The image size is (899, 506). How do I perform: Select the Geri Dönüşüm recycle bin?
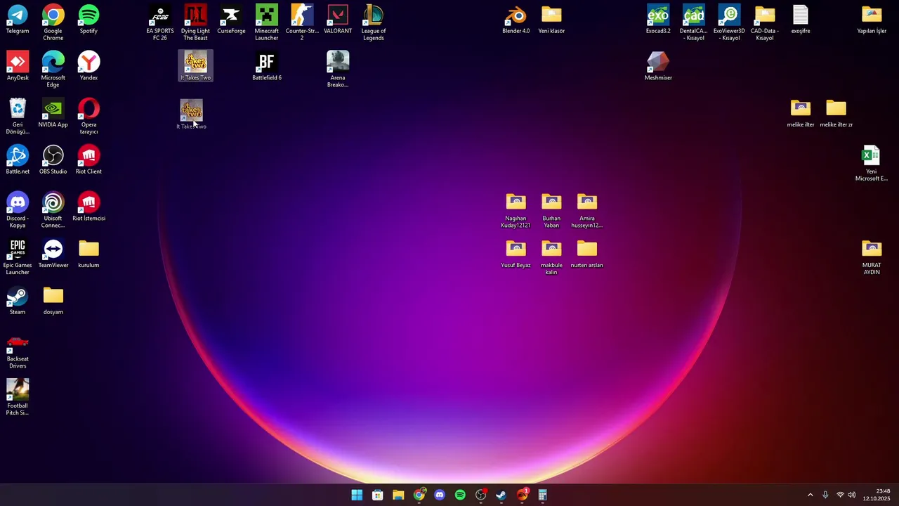coord(18,117)
